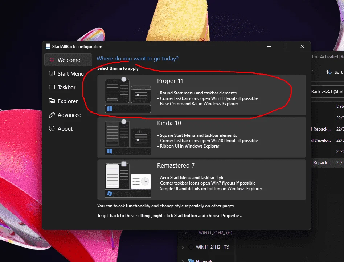This screenshot has width=344, height=262.
Task: Apply the Remastered 7 theme
Action: coord(202,179)
